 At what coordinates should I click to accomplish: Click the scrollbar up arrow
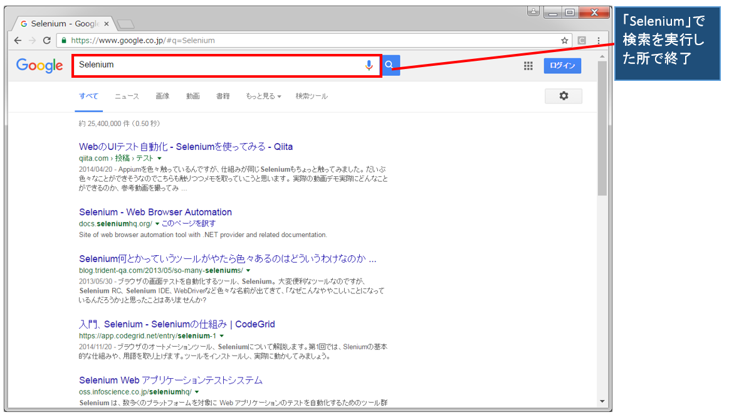[x=602, y=56]
